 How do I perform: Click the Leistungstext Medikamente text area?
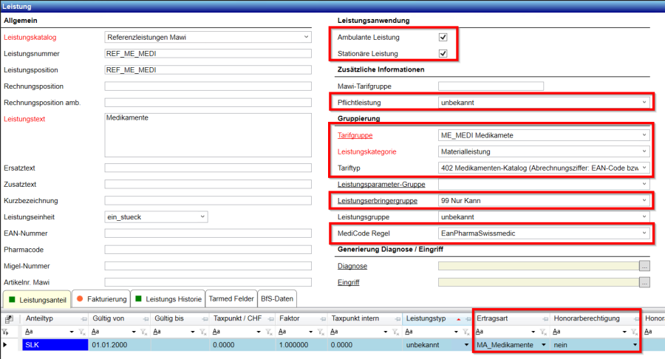[208, 135]
